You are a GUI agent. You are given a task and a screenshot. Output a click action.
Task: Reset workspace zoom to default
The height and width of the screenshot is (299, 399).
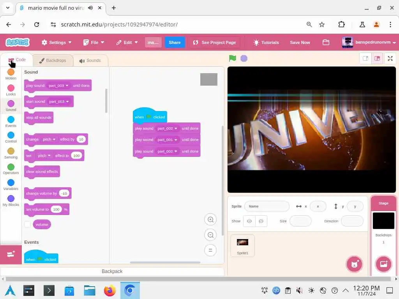[210, 250]
